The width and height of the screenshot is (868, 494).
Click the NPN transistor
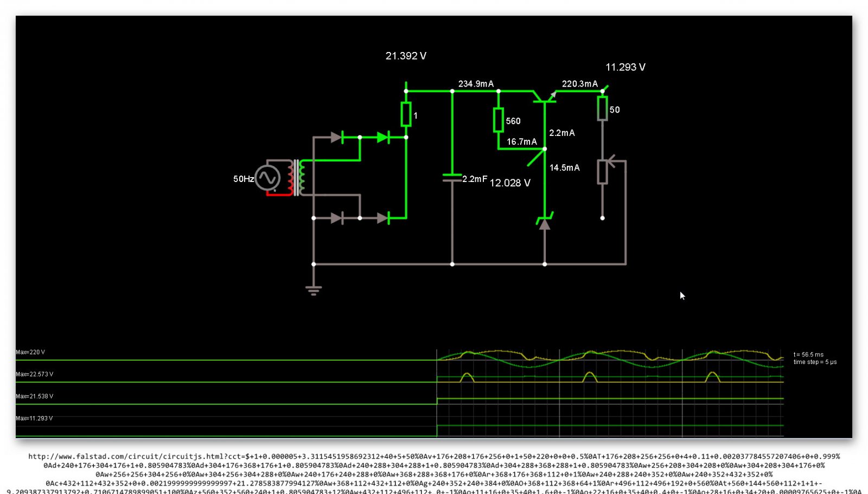click(x=544, y=96)
